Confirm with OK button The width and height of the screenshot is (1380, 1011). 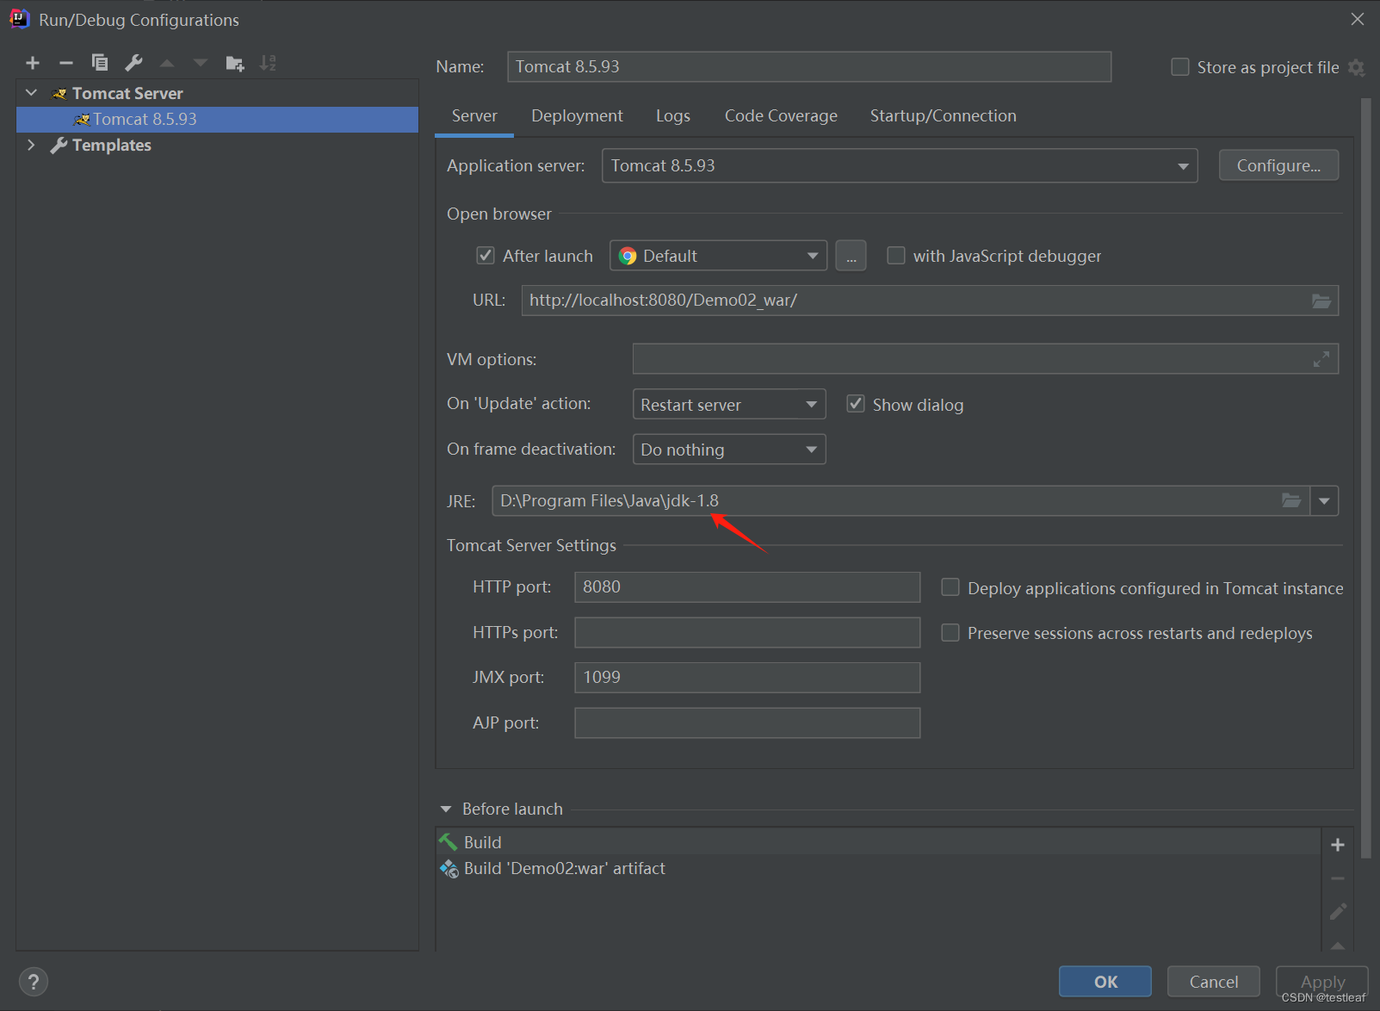(1105, 982)
